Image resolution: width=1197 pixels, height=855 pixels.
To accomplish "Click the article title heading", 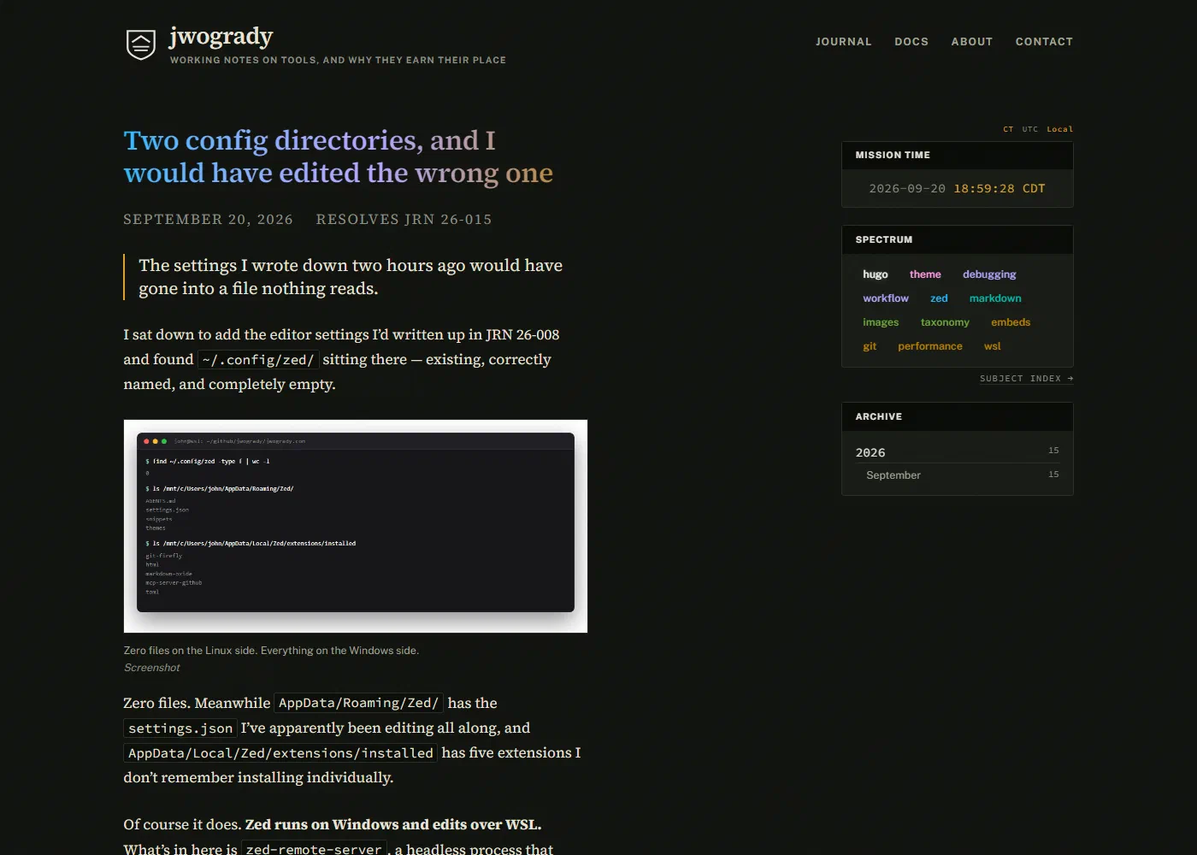I will pyautogui.click(x=339, y=156).
